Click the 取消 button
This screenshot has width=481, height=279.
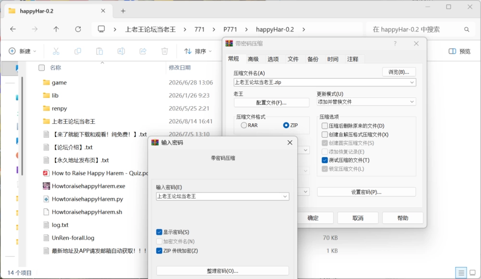[358, 218]
